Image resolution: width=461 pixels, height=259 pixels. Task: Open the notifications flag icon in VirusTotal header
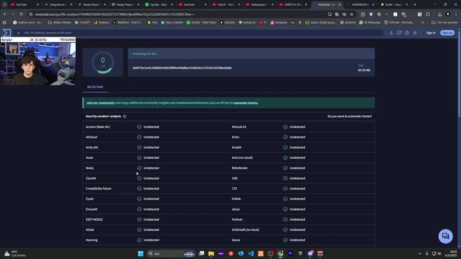[x=399, y=33]
